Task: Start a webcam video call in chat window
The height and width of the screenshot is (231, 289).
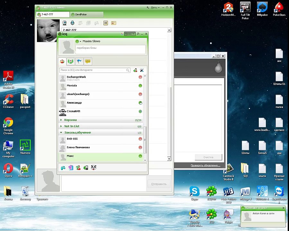Action: [x=65, y=23]
